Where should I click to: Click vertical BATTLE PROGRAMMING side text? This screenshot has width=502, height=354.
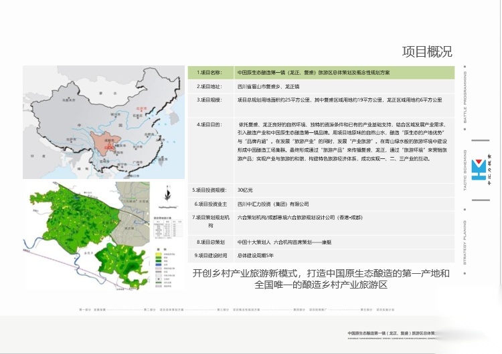[x=465, y=97]
